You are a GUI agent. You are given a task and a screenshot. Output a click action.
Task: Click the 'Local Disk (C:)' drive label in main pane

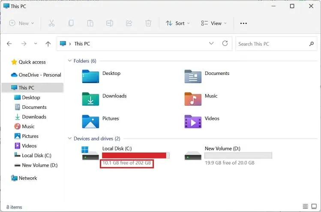point(117,148)
